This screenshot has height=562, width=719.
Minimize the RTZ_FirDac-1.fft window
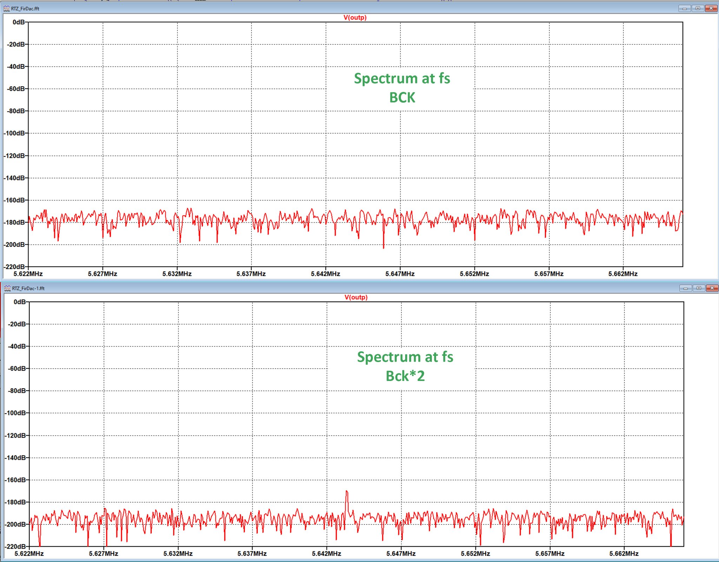tap(685, 288)
